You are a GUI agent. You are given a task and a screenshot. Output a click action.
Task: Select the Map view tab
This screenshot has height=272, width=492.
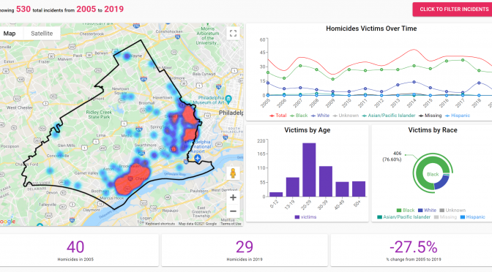tap(10, 34)
